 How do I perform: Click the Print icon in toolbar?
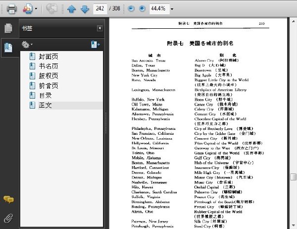pyautogui.click(x=11, y=9)
